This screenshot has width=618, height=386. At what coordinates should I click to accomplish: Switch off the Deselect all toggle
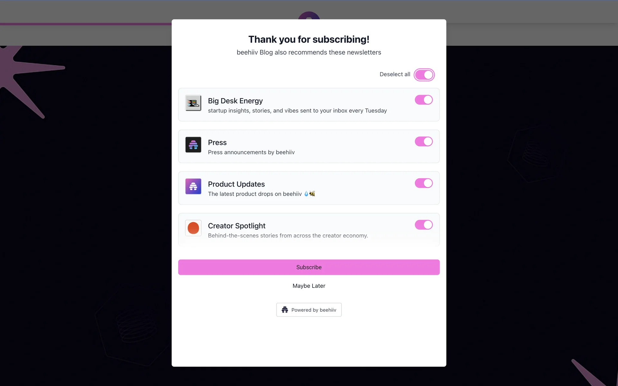[424, 75]
